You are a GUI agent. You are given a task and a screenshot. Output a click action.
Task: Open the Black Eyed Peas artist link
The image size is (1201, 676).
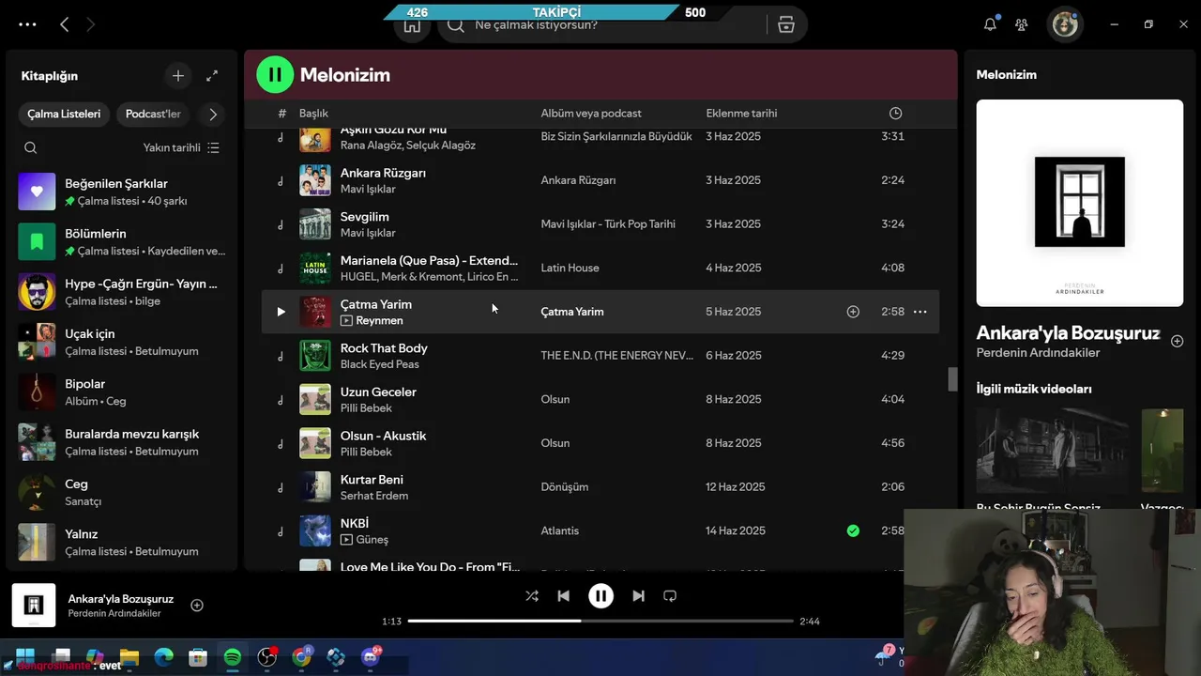coord(379,364)
